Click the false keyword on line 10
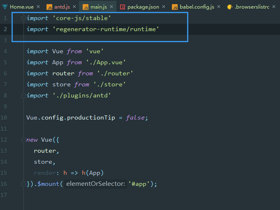The height and width of the screenshot is (210, 280). [135, 117]
